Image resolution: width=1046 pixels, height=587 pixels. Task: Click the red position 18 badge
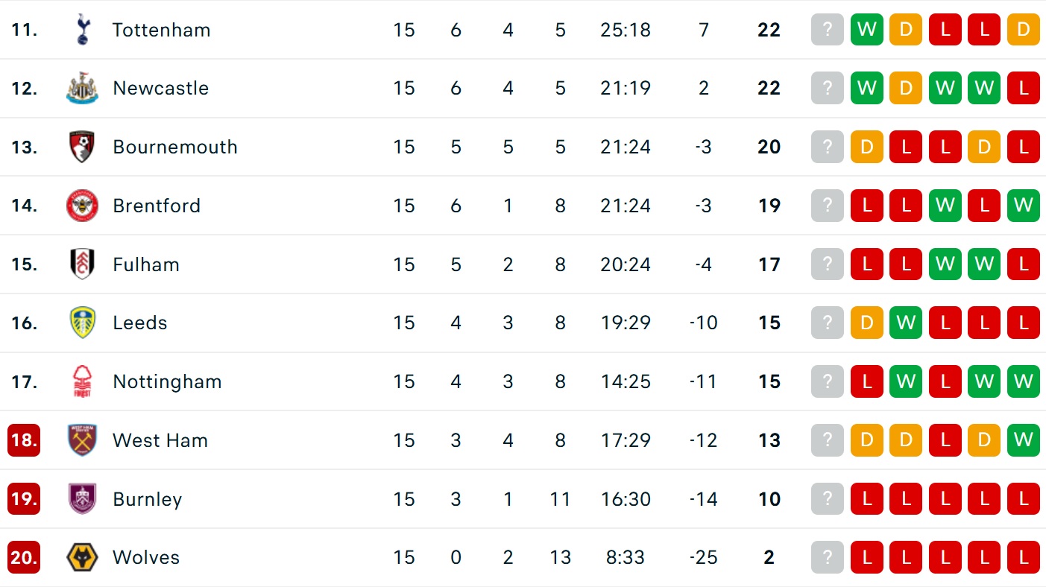(24, 440)
